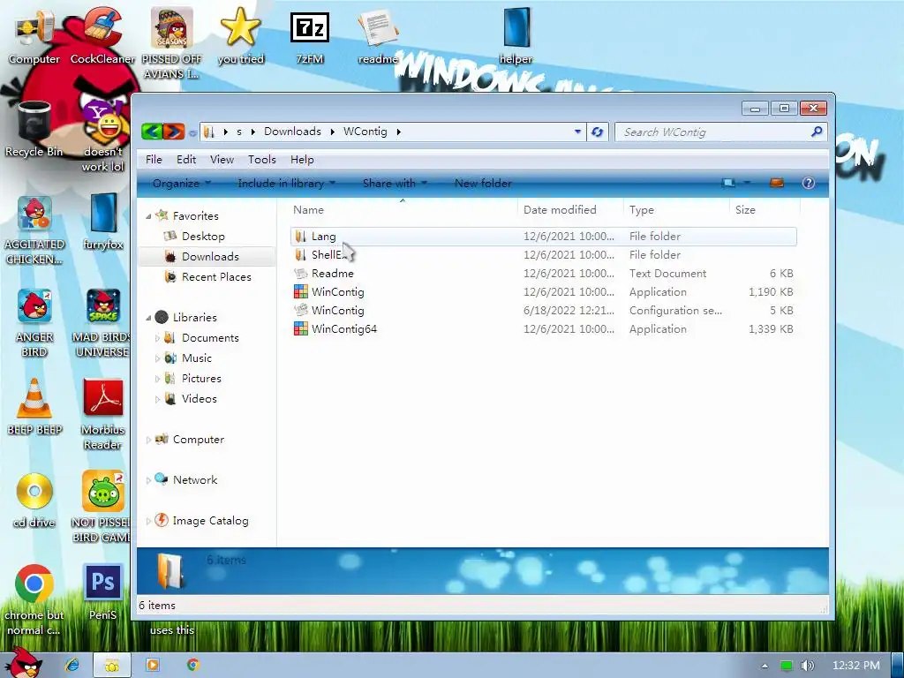The image size is (904, 678).
Task: Click the WContig breadcrumb in address bar
Action: tap(365, 132)
